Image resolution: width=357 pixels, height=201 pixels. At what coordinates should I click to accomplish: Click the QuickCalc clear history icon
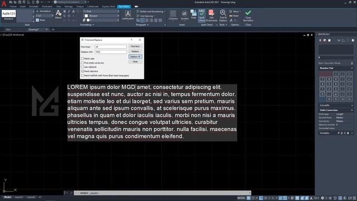(x=325, y=40)
